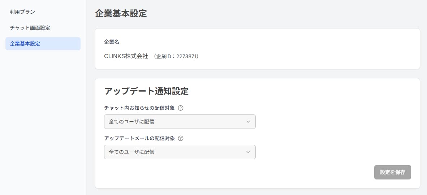Viewport: 427px width, 195px height.
Task: Click chevron arrow of チャット内お知らせ dropdown
Action: click(248, 122)
